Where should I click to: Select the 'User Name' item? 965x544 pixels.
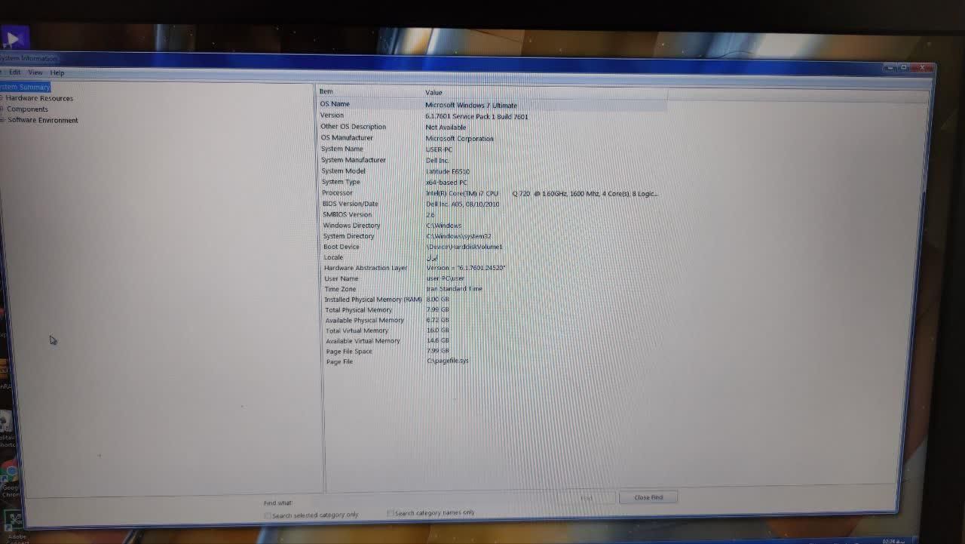coord(342,278)
